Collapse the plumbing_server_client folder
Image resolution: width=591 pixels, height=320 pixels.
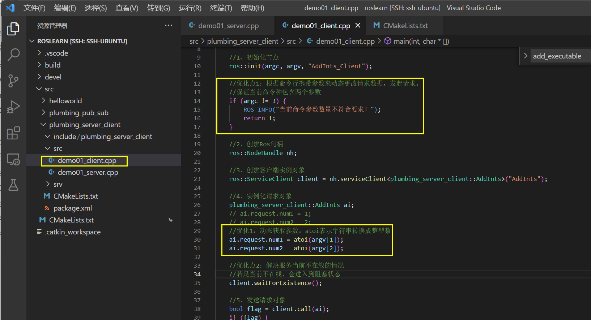point(44,125)
